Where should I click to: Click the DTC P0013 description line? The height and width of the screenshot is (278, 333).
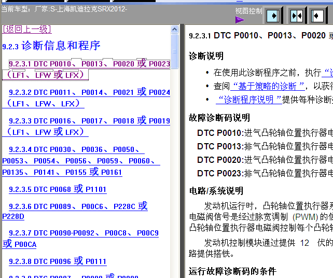[x=265, y=146]
